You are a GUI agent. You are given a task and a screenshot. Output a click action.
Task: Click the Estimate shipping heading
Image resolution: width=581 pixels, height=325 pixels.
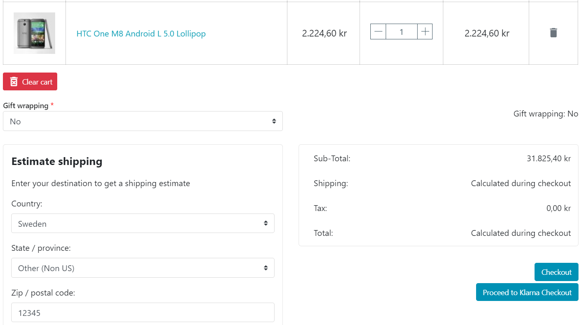[57, 161]
